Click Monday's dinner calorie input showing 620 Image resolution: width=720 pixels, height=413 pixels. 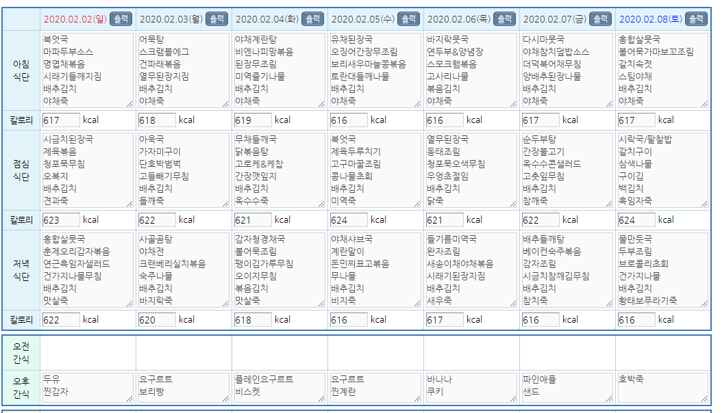157,319
